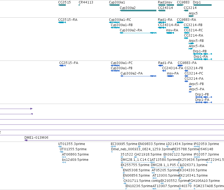Select protein CG3515-PA

69,63
